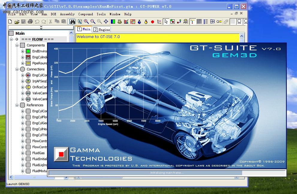Click the split-pane layout icon
This screenshot has height=194, width=297.
click(212, 22)
